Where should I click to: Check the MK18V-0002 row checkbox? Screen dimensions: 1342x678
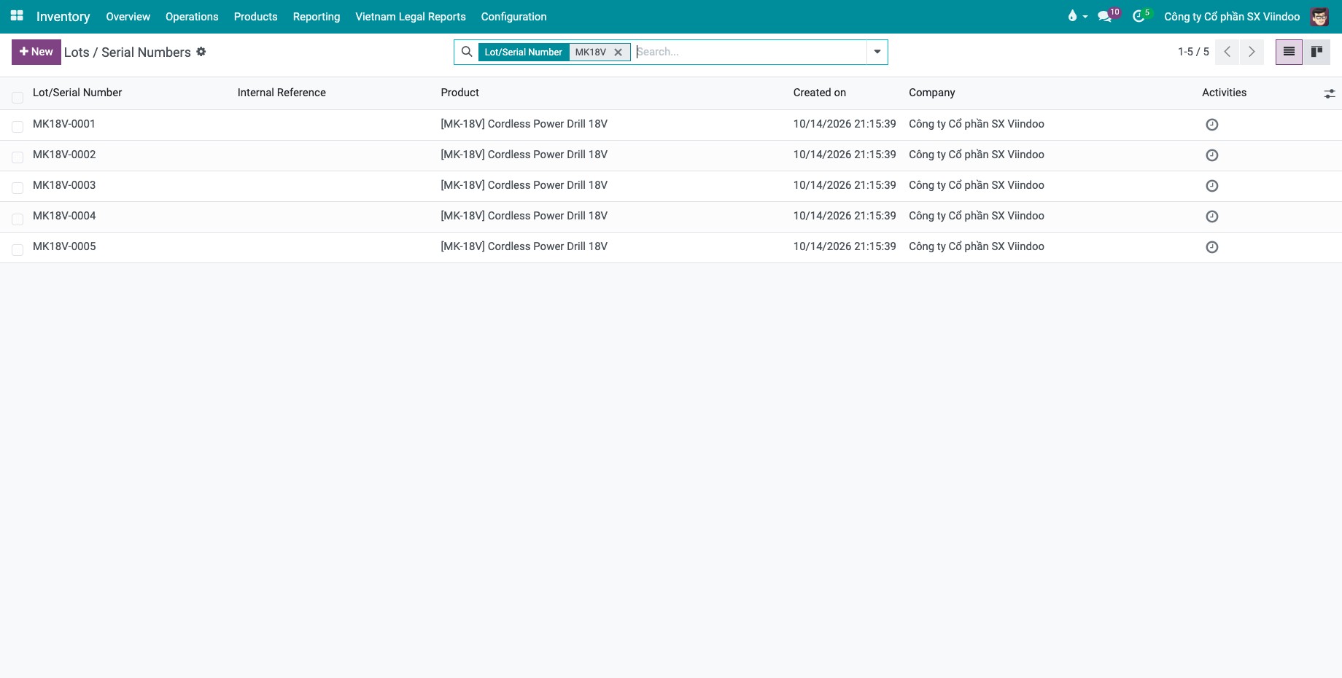(18, 157)
